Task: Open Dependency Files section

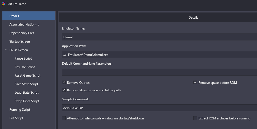Action: [x=22, y=33]
